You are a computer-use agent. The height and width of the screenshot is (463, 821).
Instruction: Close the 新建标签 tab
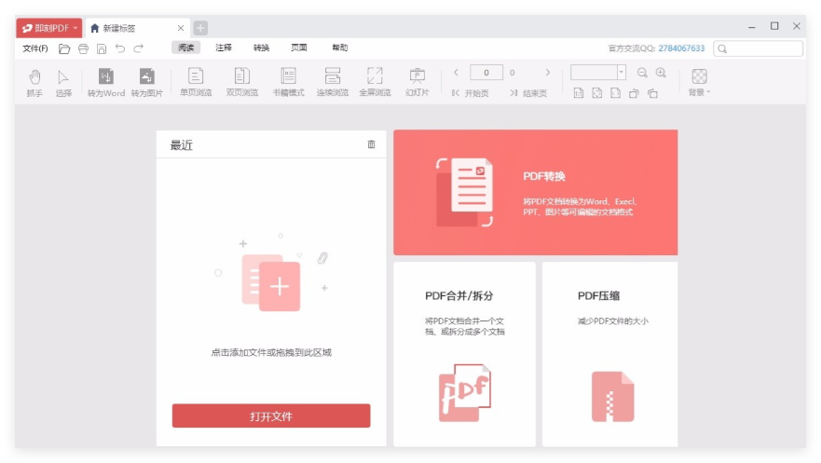tap(181, 28)
